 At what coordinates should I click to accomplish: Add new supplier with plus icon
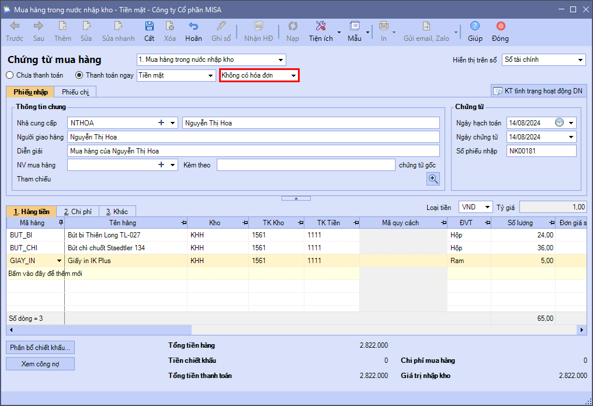[x=161, y=123]
